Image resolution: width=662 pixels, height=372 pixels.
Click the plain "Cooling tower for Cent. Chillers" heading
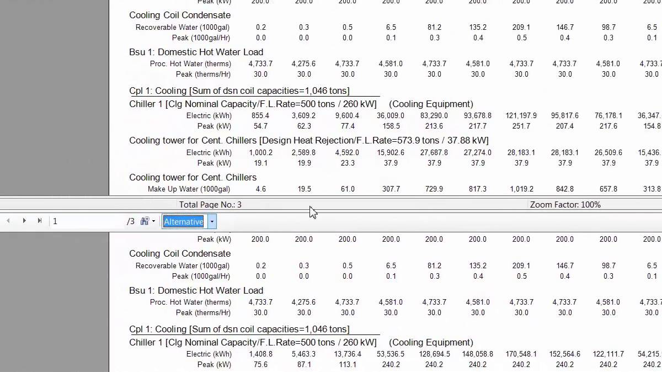(193, 177)
